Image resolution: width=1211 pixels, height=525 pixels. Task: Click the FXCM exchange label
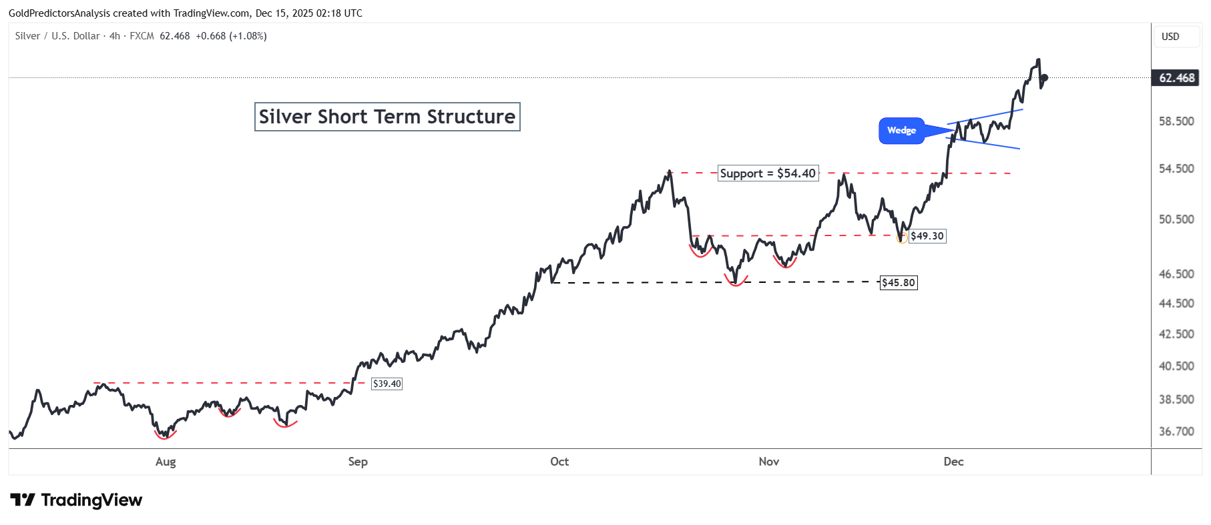[142, 36]
